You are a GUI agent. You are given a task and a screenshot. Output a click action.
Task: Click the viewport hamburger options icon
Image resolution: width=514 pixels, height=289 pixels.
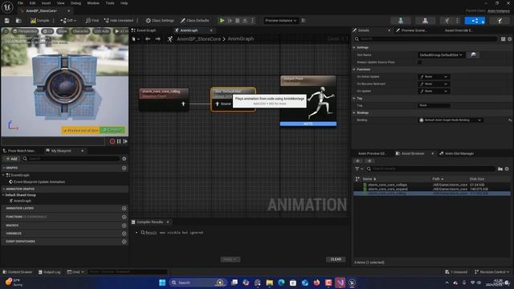pyautogui.click(x=6, y=31)
